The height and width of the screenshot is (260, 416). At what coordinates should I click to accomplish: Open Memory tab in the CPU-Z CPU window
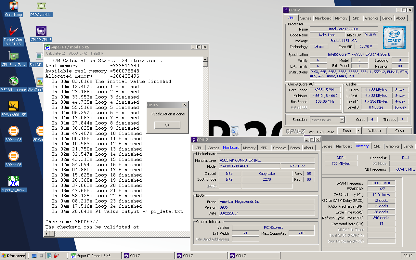click(x=341, y=18)
